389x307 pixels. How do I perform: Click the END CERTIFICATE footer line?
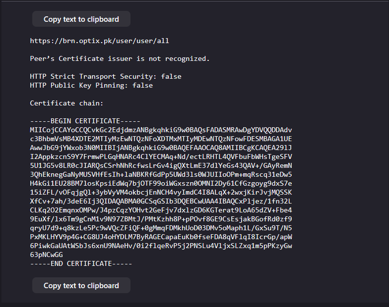[x=81, y=263]
